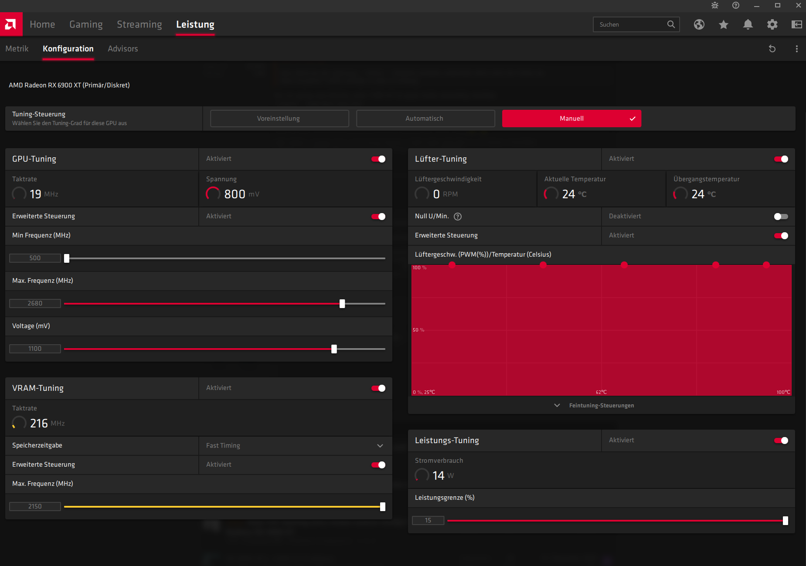Screen dimensions: 806x566
Task: Toggle Leistungs-Tuning switch
Action: tap(781, 441)
